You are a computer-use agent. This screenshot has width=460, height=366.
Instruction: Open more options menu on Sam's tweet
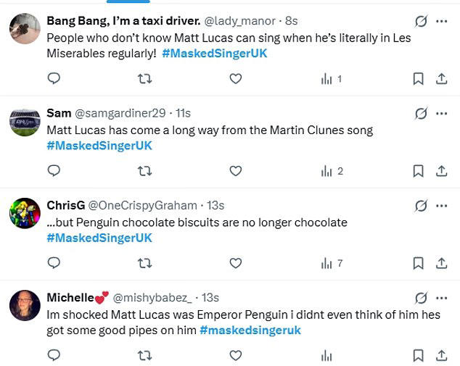coord(441,114)
